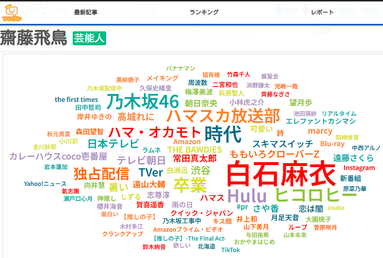Screen dimensions: 383x258
Task: Click the 梅澤美波 keyword
Action: click(199, 92)
